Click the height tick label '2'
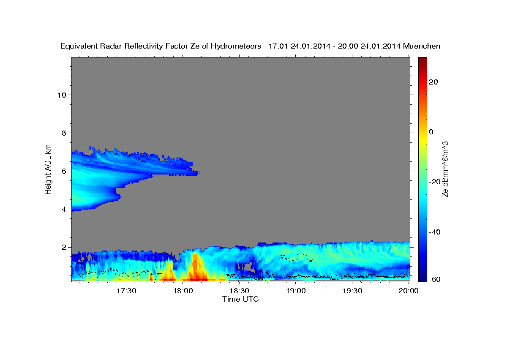The height and width of the screenshot is (338, 507). pos(64,247)
